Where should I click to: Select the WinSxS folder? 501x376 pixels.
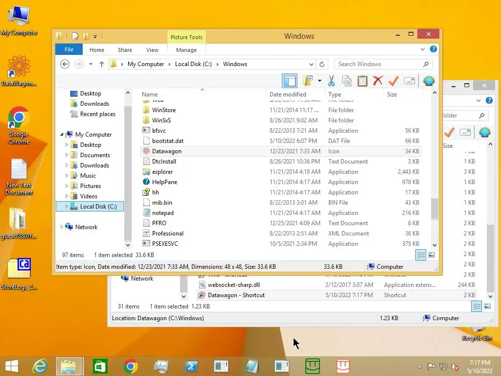(280, 120)
